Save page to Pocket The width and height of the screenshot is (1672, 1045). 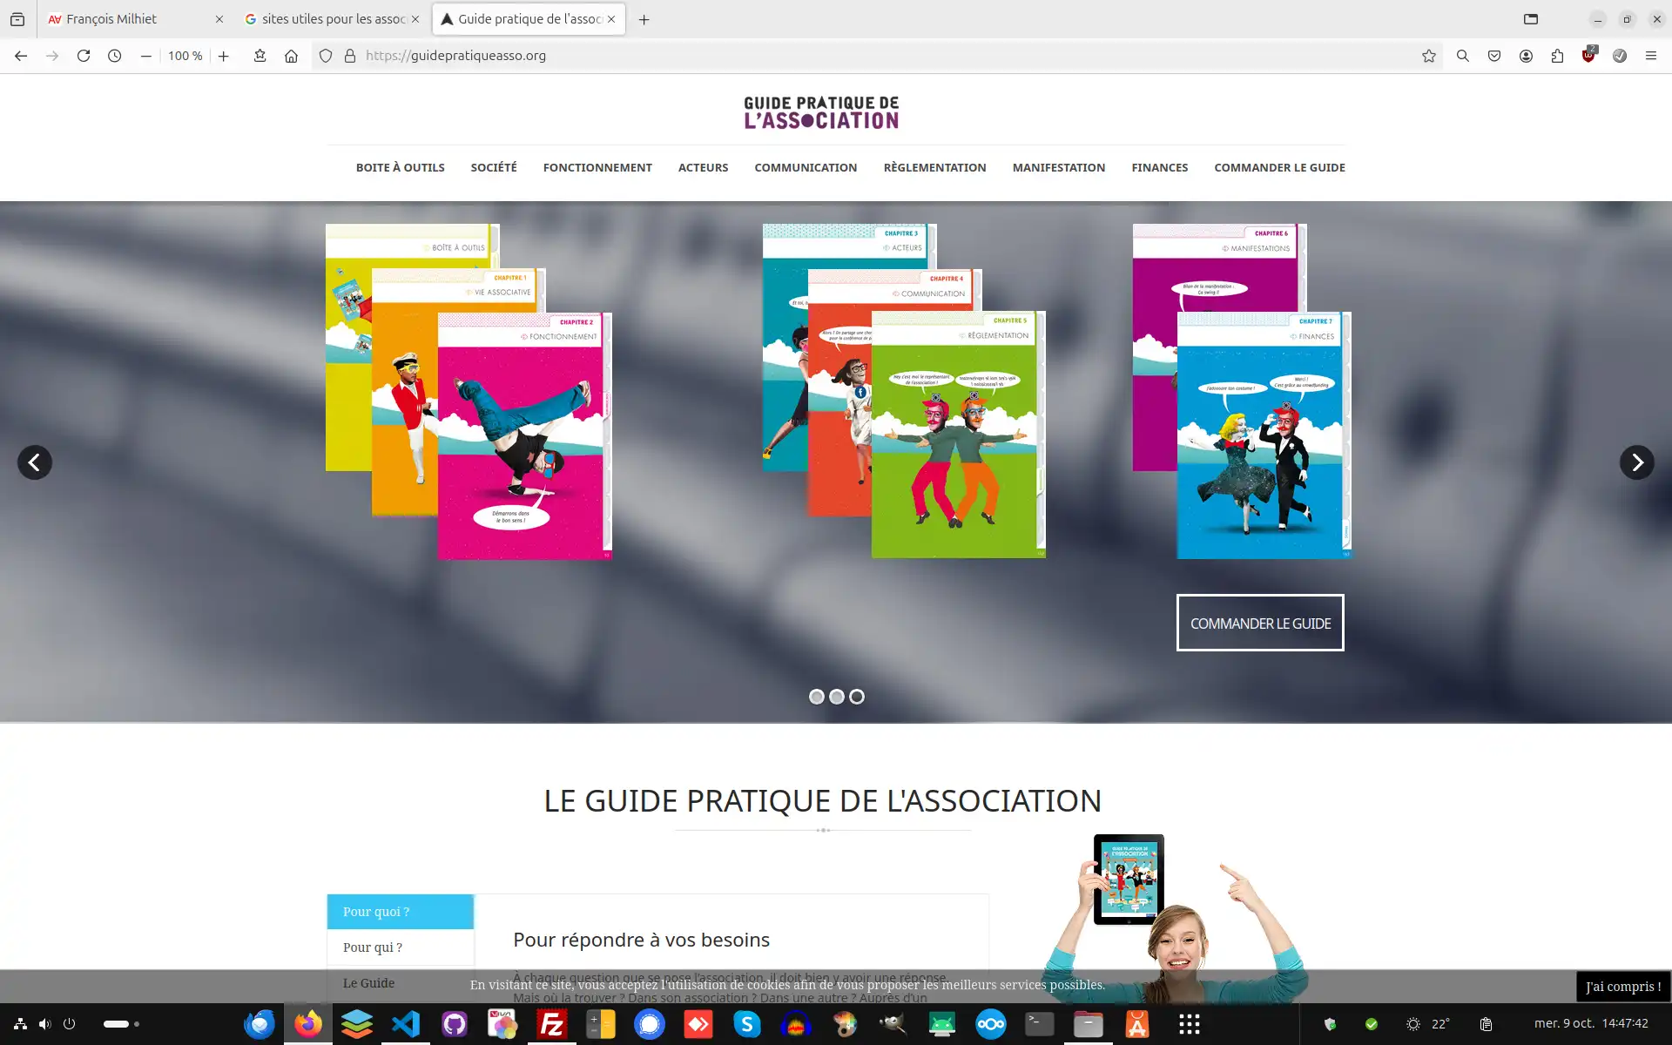[1494, 56]
